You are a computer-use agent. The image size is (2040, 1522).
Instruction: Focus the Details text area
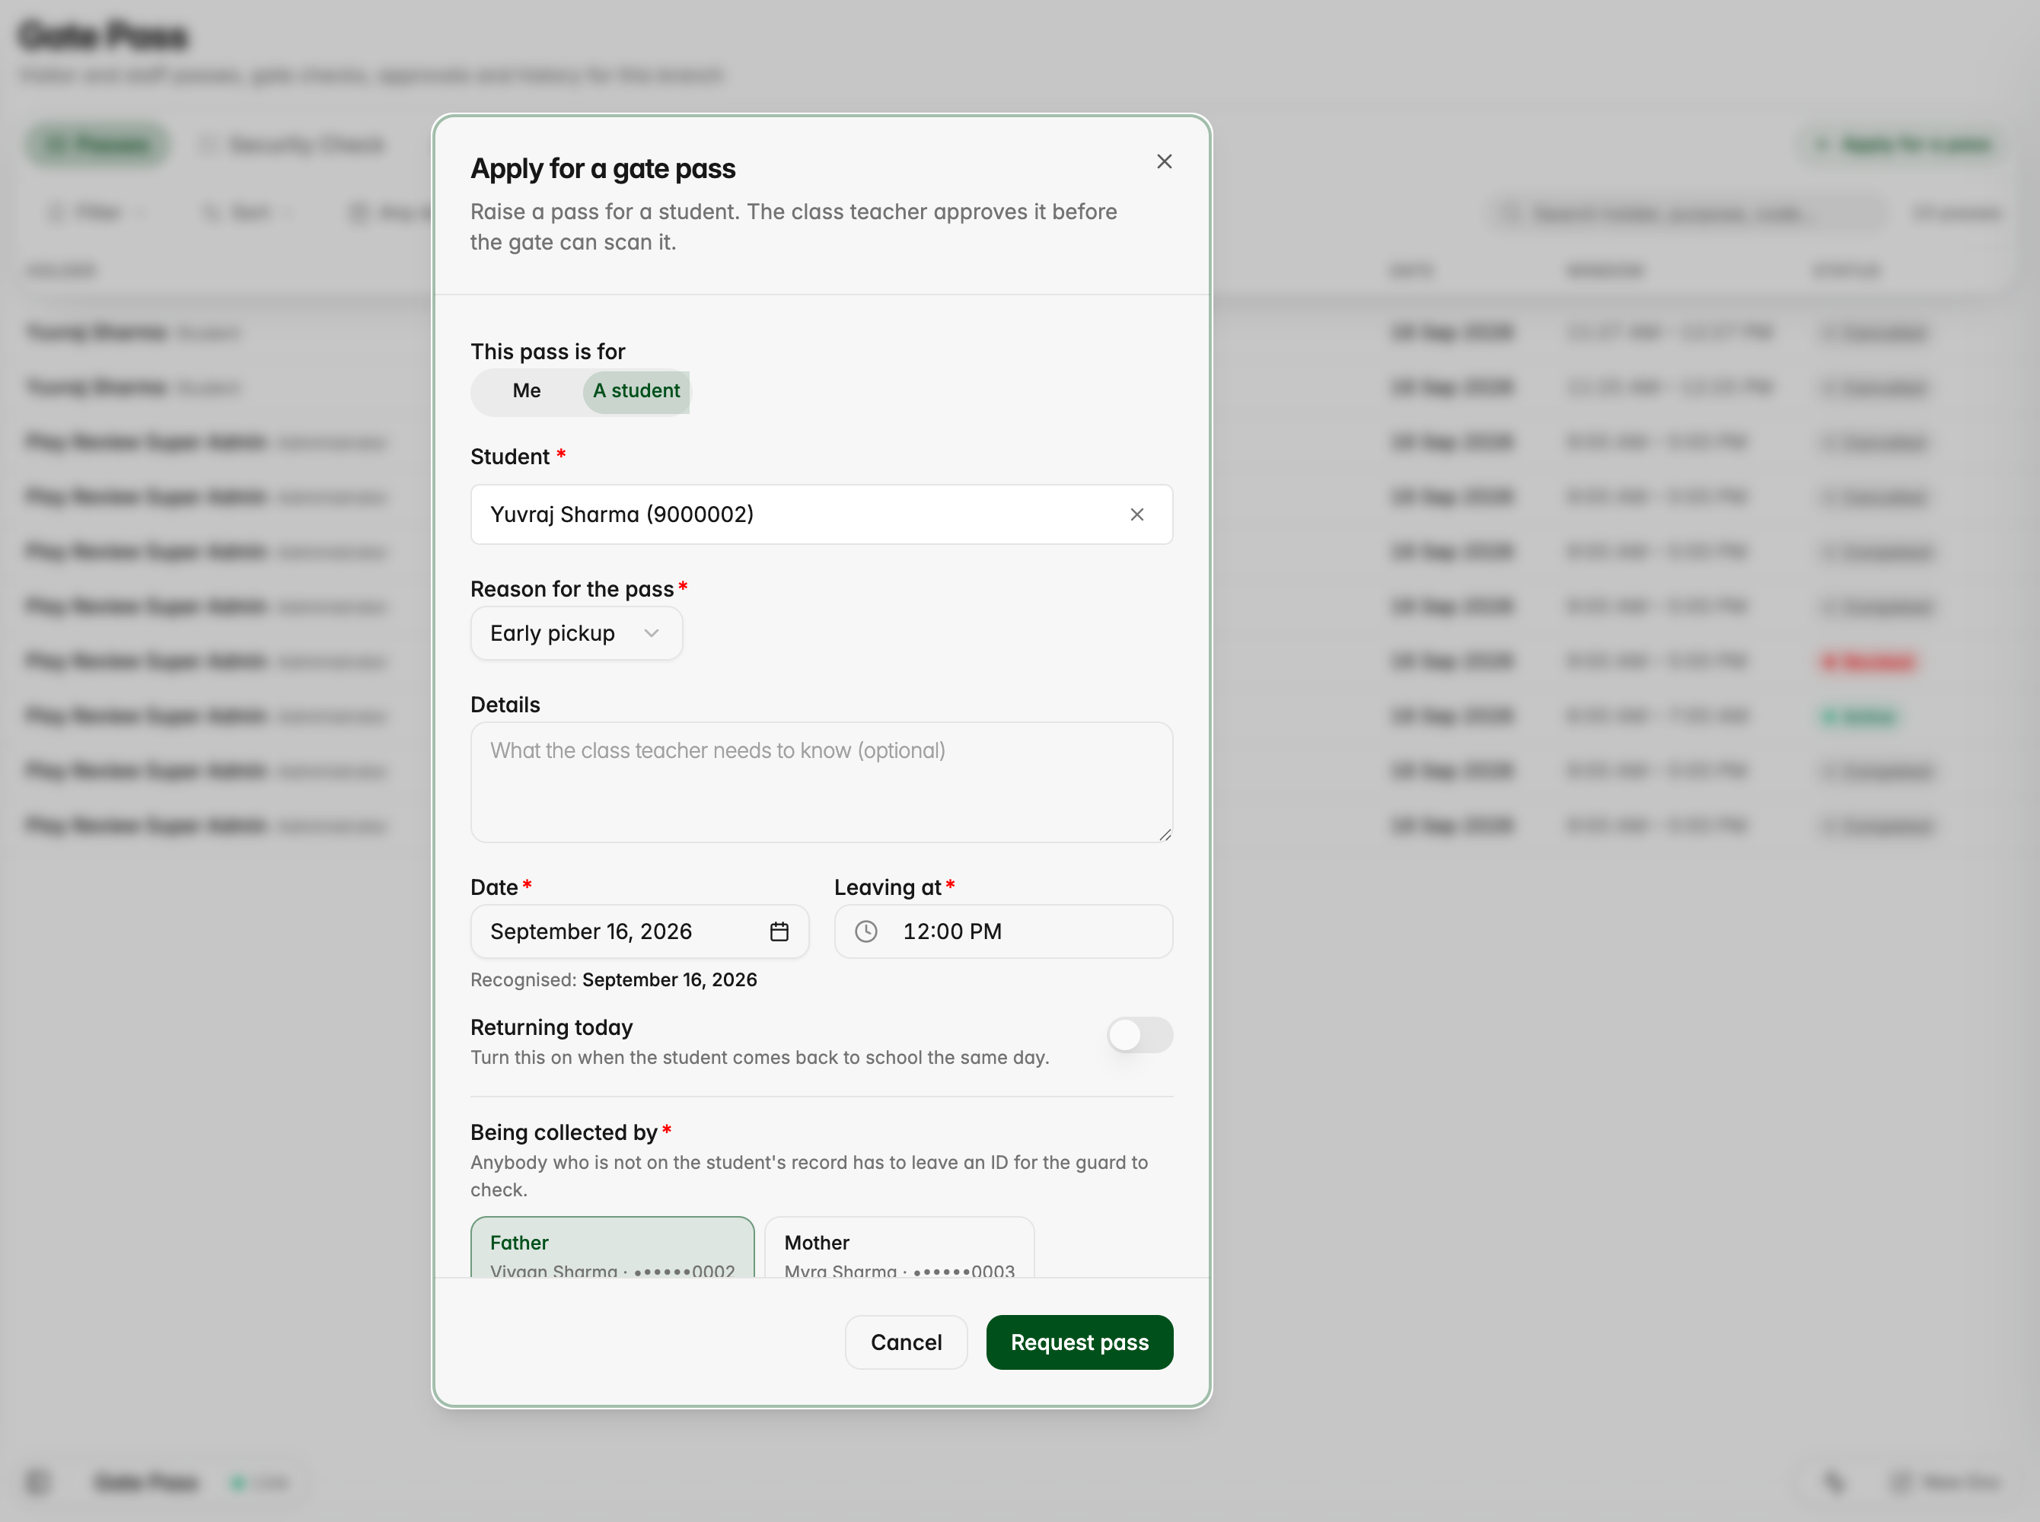(x=821, y=782)
